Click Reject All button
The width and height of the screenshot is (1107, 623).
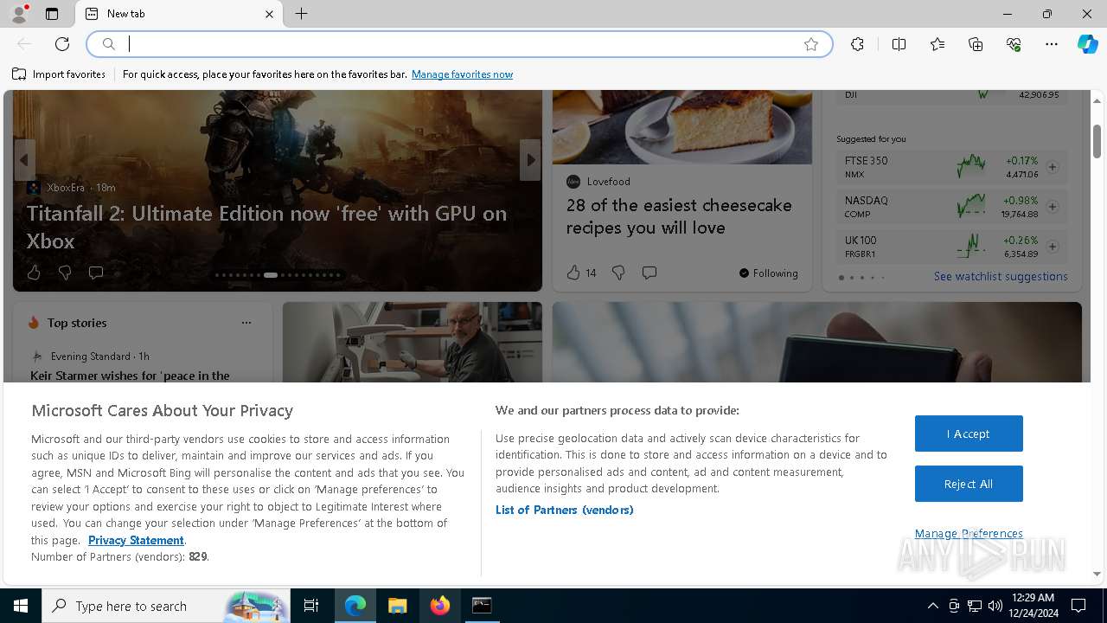click(x=969, y=484)
